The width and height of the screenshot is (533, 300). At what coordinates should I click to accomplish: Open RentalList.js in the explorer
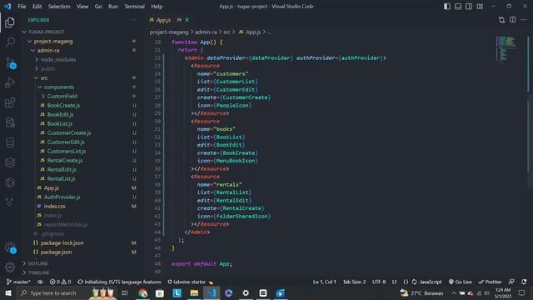pos(61,178)
